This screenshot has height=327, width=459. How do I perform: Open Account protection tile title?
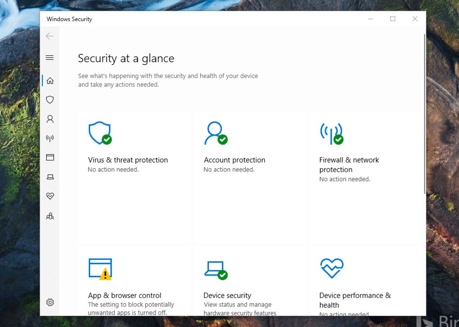[234, 160]
